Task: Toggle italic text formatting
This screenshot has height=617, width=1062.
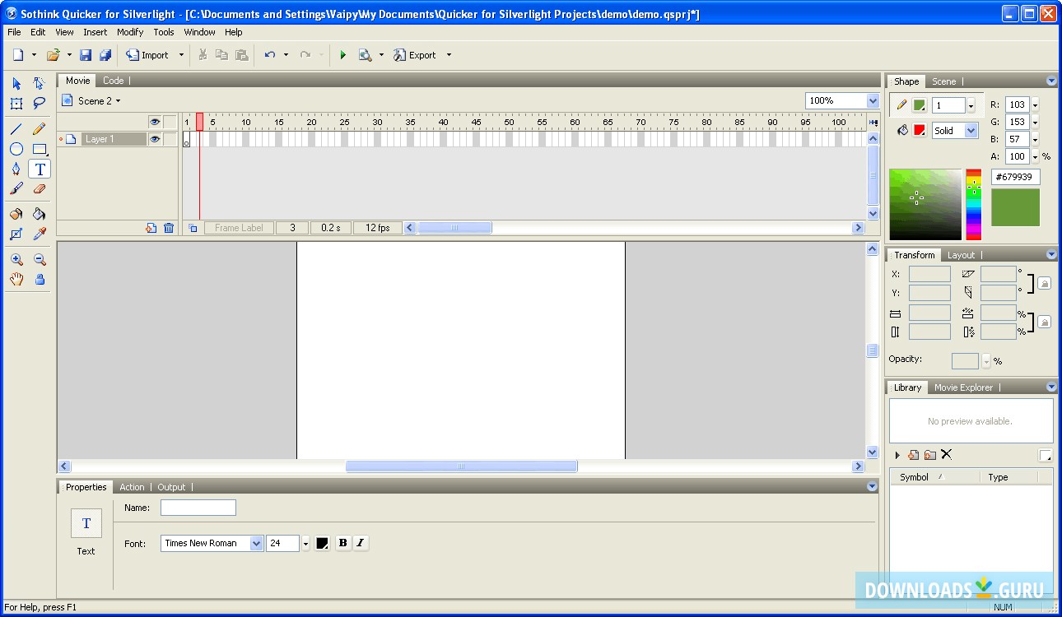Action: pos(361,543)
